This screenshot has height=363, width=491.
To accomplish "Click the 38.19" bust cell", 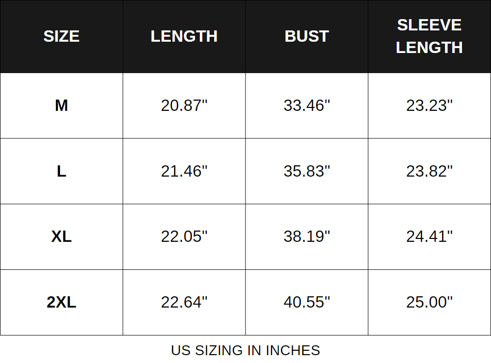I will 307,236.
